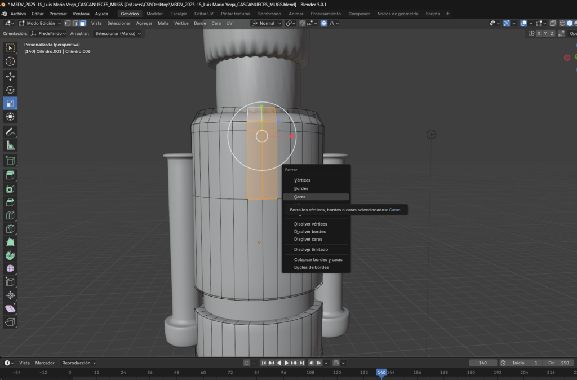The height and width of the screenshot is (380, 577).
Task: Toggle viewport overlays on or off
Action: click(x=524, y=23)
